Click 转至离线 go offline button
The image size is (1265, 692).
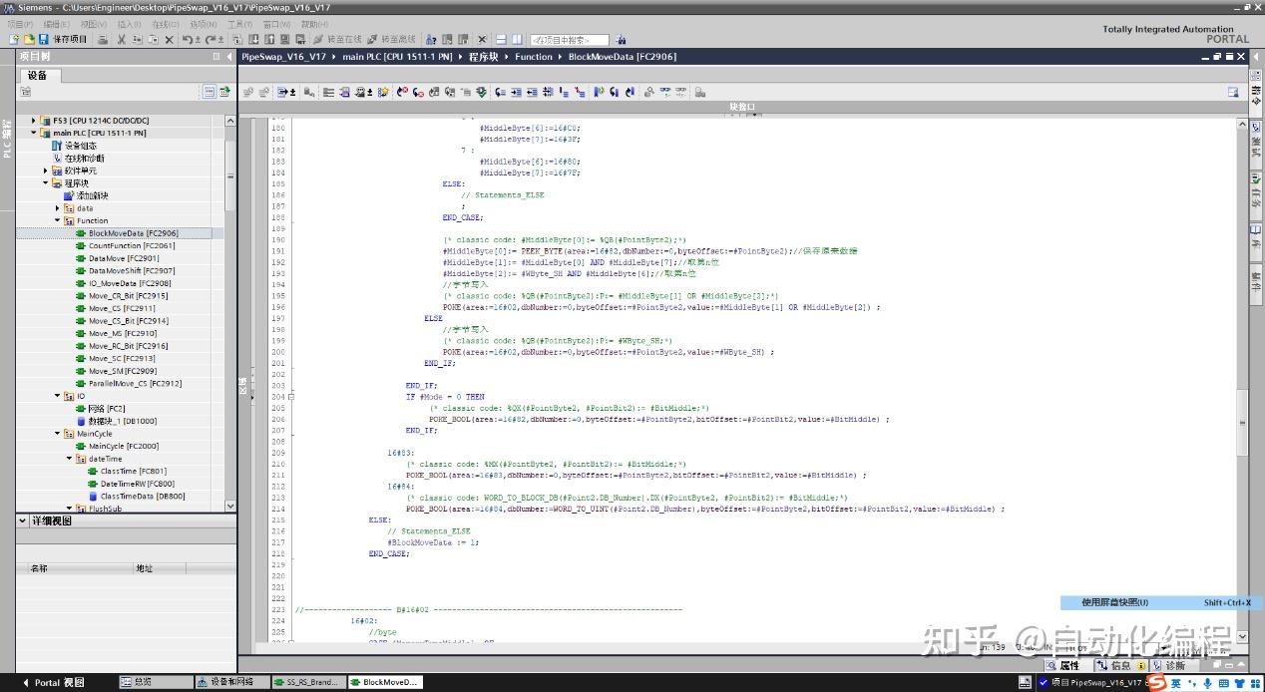391,39
